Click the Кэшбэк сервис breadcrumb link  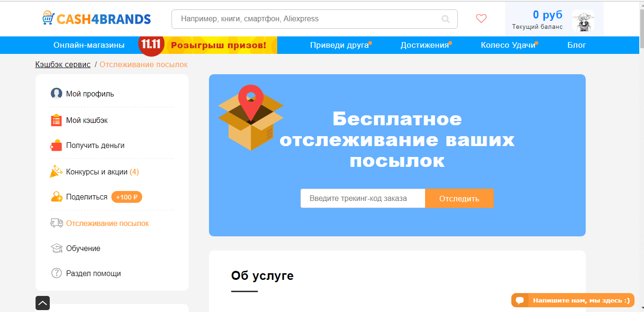click(x=63, y=64)
